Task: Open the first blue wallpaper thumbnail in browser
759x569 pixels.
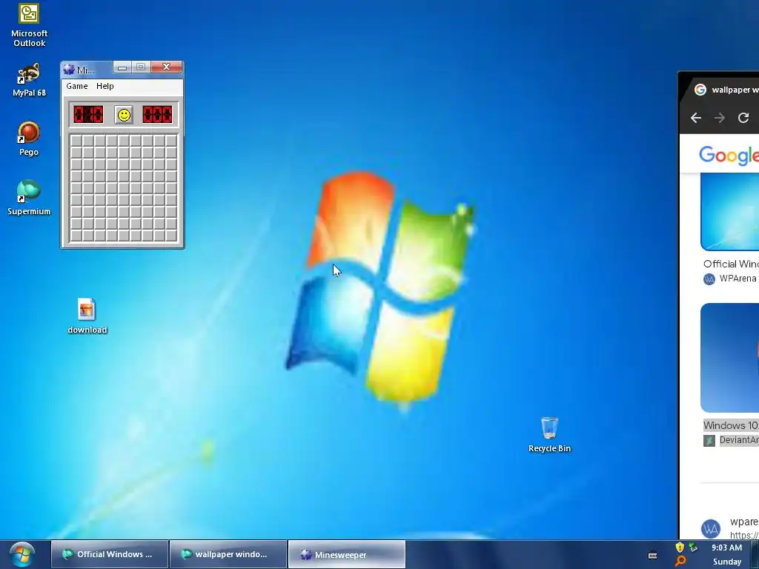Action: pyautogui.click(x=729, y=212)
